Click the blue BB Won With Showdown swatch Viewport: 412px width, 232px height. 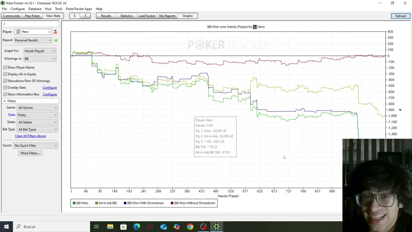click(125, 203)
